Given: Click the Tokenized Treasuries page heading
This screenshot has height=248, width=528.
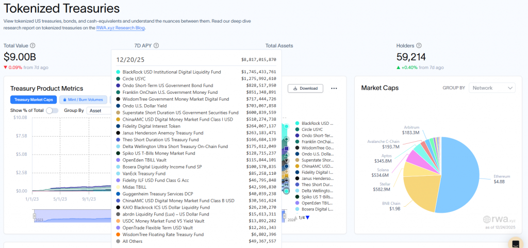Looking at the screenshot, I should [x=62, y=7].
